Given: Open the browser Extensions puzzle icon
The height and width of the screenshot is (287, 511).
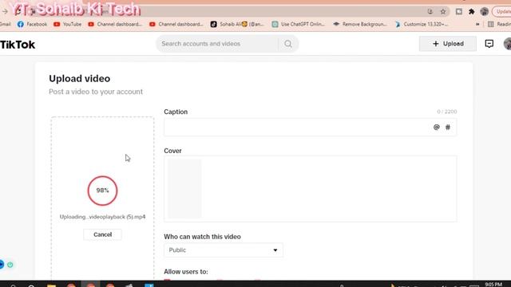Looking at the screenshot, I should [472, 12].
